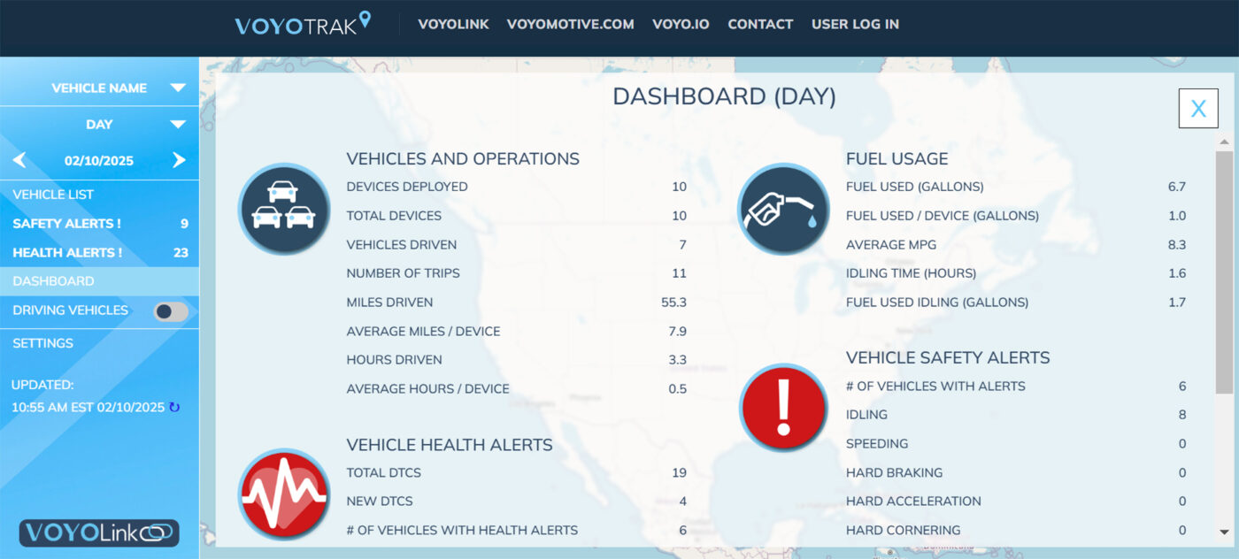Click the Fuel Usage pump icon

[783, 209]
